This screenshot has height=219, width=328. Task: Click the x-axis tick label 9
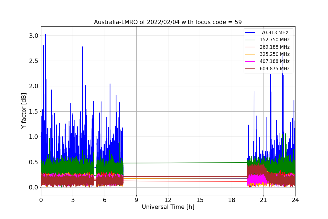coord(136,200)
